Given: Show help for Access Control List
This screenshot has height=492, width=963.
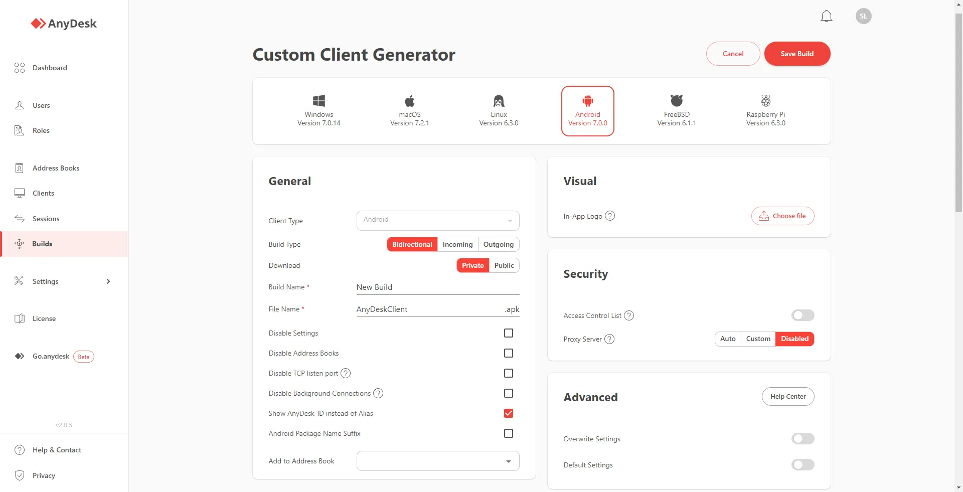Looking at the screenshot, I should [x=629, y=315].
